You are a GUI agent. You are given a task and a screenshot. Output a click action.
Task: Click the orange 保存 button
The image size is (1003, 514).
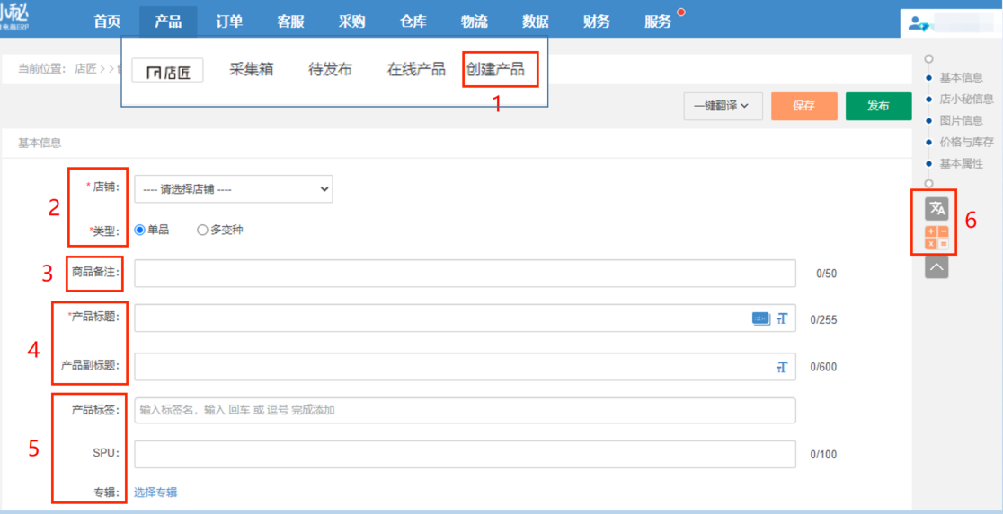tap(804, 106)
